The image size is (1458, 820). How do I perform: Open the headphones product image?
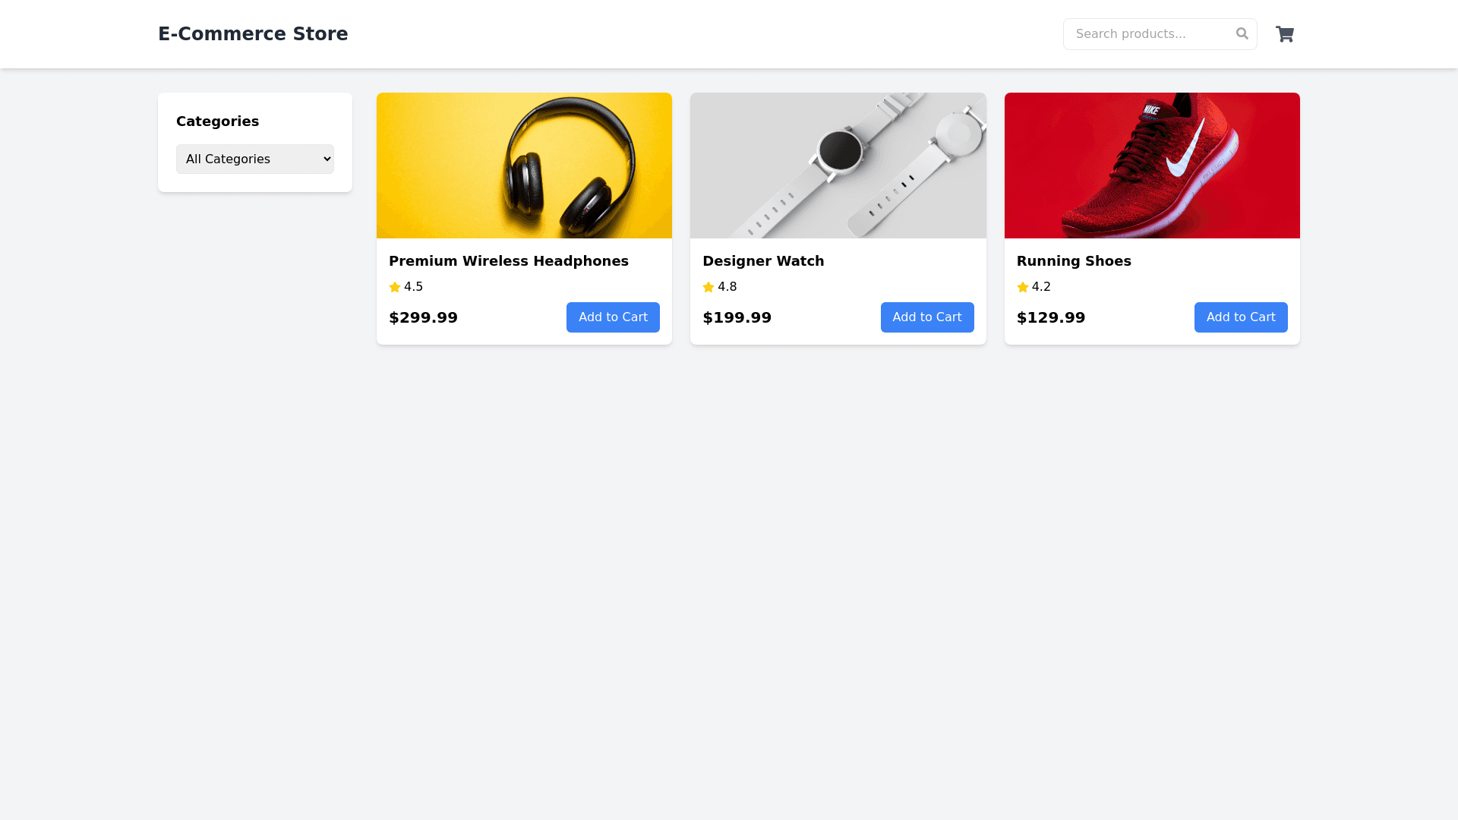(x=524, y=166)
